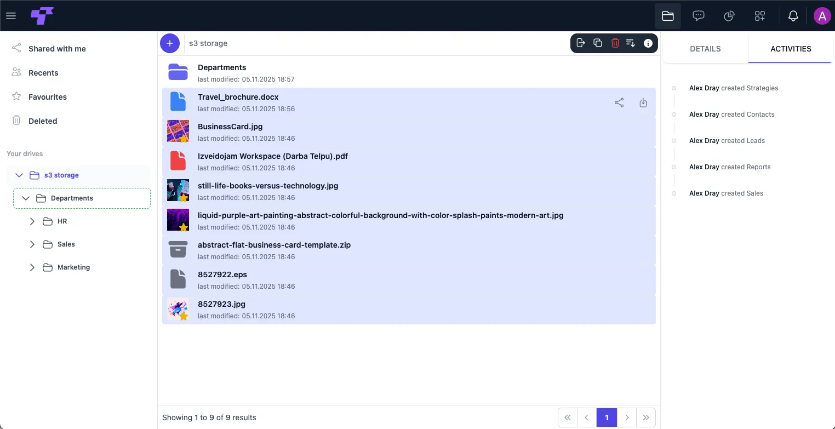Select HR folder in tree
Image resolution: width=835 pixels, height=429 pixels.
pyautogui.click(x=62, y=221)
